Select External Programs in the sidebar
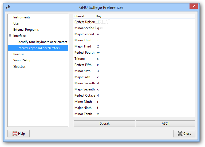Screen dimensions: 205x147 tap(26, 30)
